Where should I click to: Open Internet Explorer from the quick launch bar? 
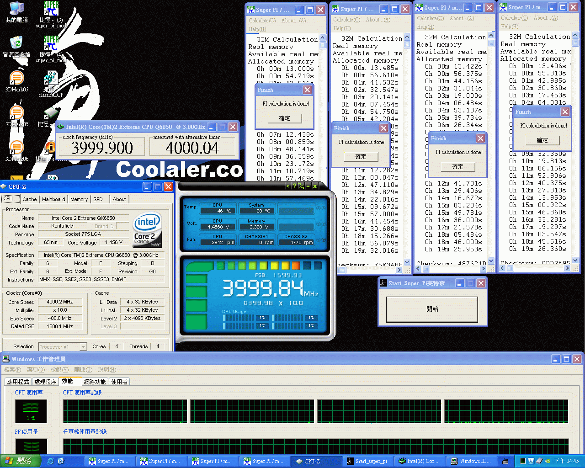click(x=51, y=461)
